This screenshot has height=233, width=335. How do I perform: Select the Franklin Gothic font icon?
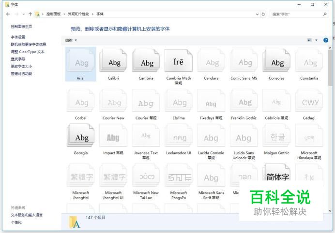(244, 100)
